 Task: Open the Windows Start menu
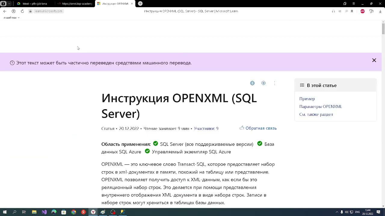click(x=5, y=212)
